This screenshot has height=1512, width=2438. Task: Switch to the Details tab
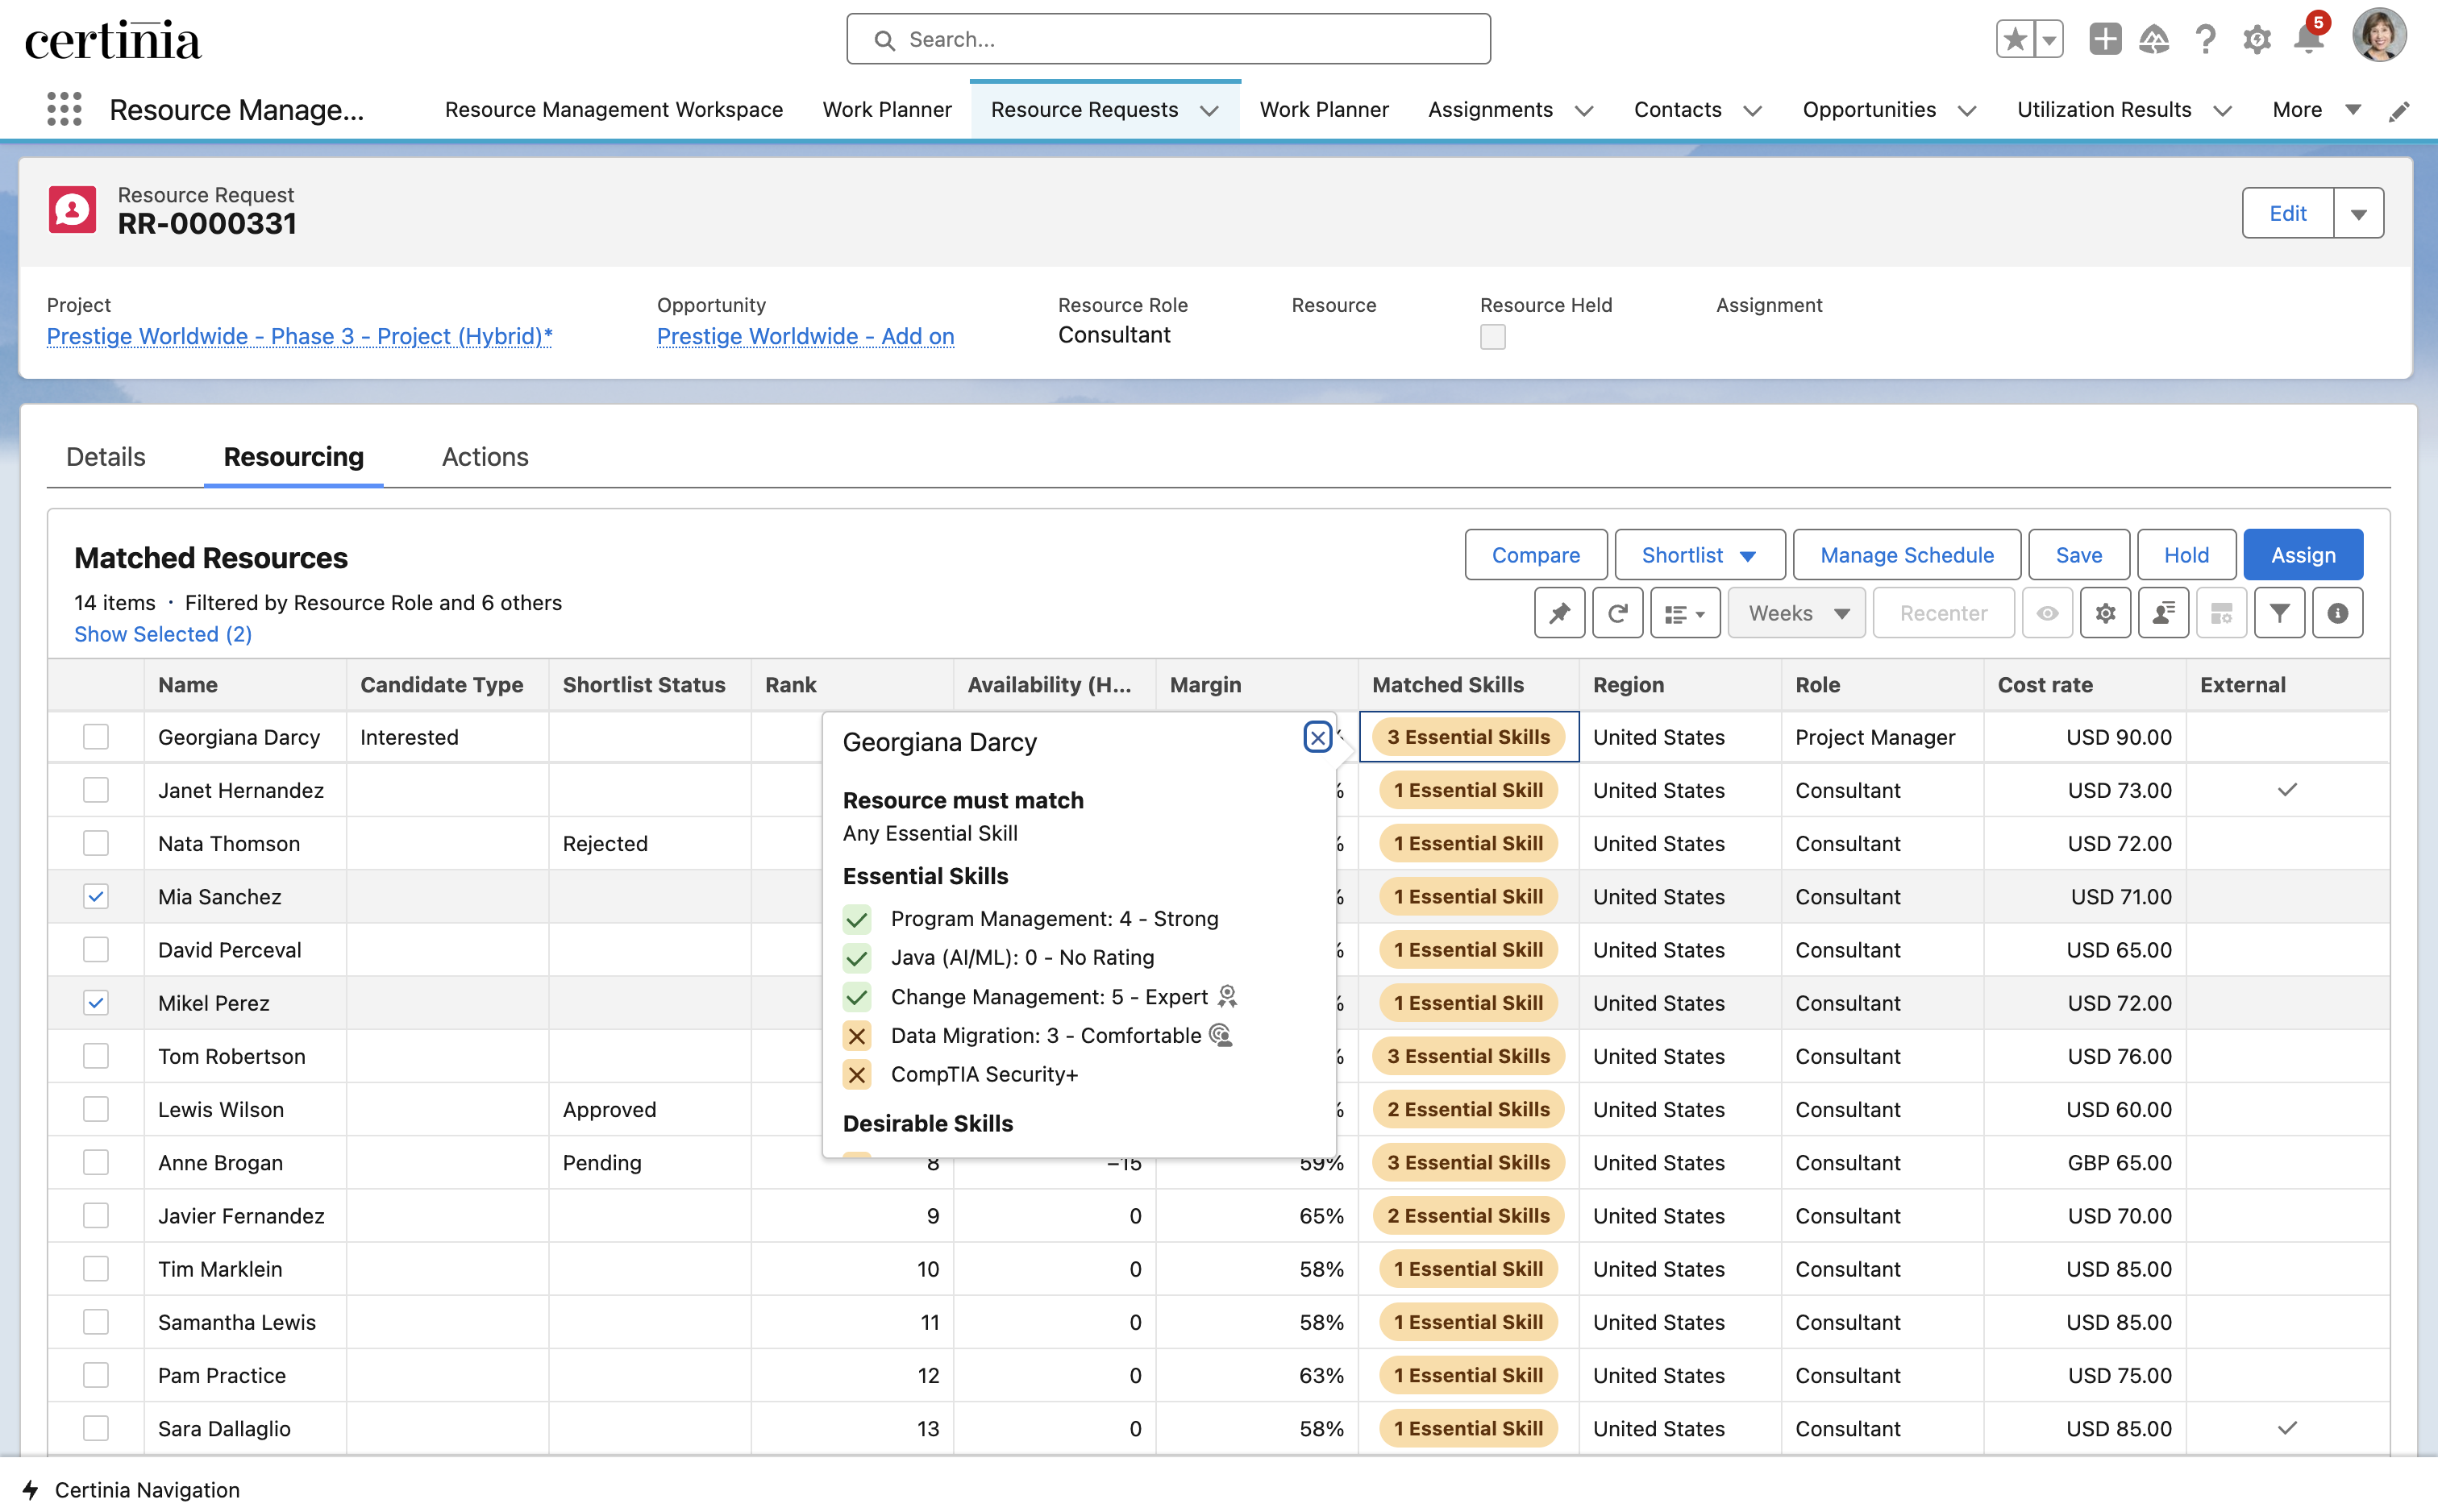(104, 457)
